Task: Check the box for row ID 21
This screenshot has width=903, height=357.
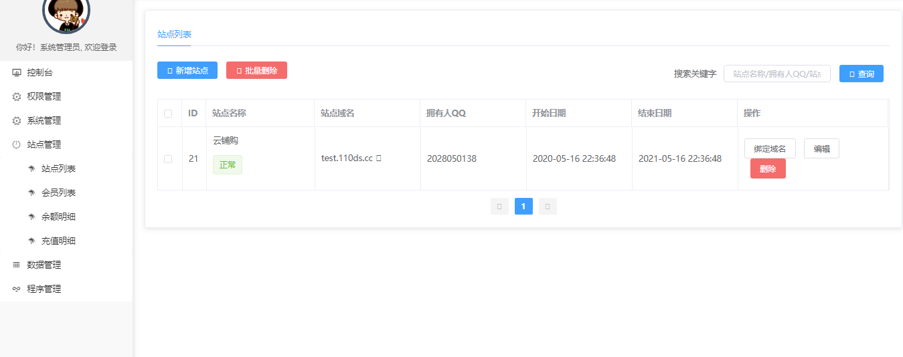Action: [168, 158]
